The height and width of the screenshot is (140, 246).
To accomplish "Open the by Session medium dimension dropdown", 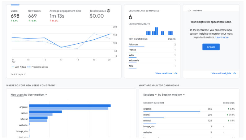I will pyautogui.click(x=171, y=95).
